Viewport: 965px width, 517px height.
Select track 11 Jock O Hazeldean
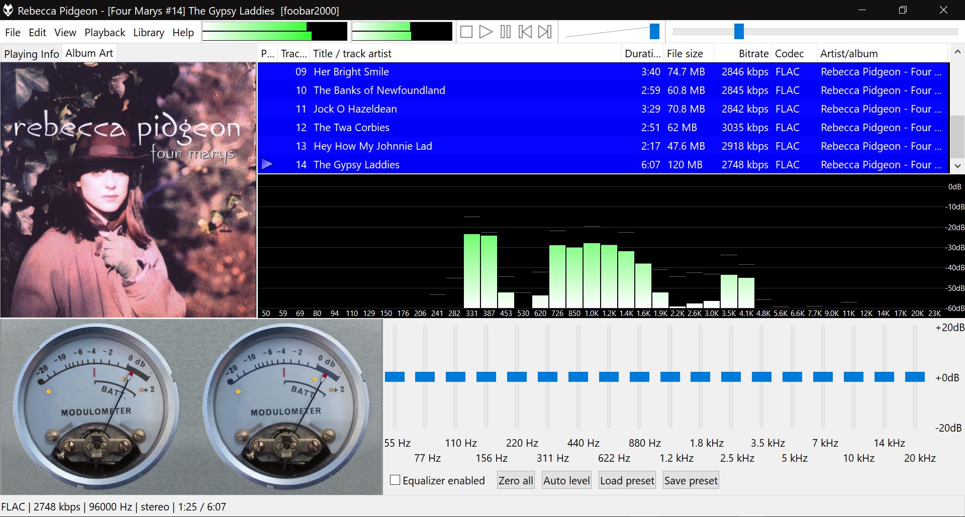(603, 109)
